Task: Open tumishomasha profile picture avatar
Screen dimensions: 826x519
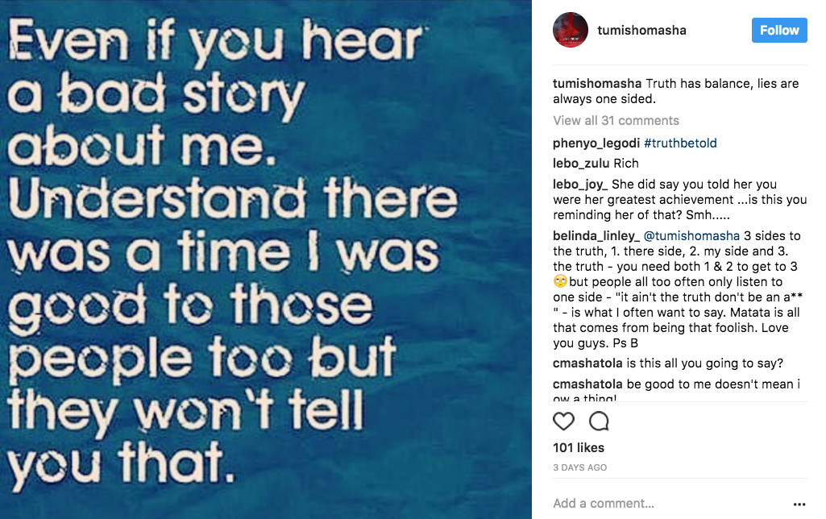Action: click(569, 31)
